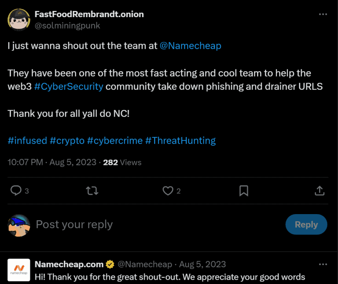
Task: Open the #infused hashtag
Action: (x=27, y=141)
